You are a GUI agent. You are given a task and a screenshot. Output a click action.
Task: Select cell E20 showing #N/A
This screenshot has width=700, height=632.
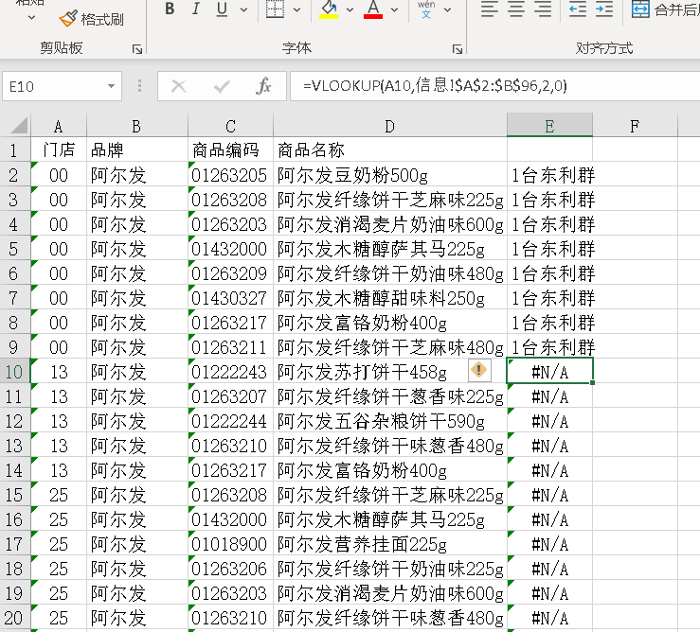click(x=549, y=618)
